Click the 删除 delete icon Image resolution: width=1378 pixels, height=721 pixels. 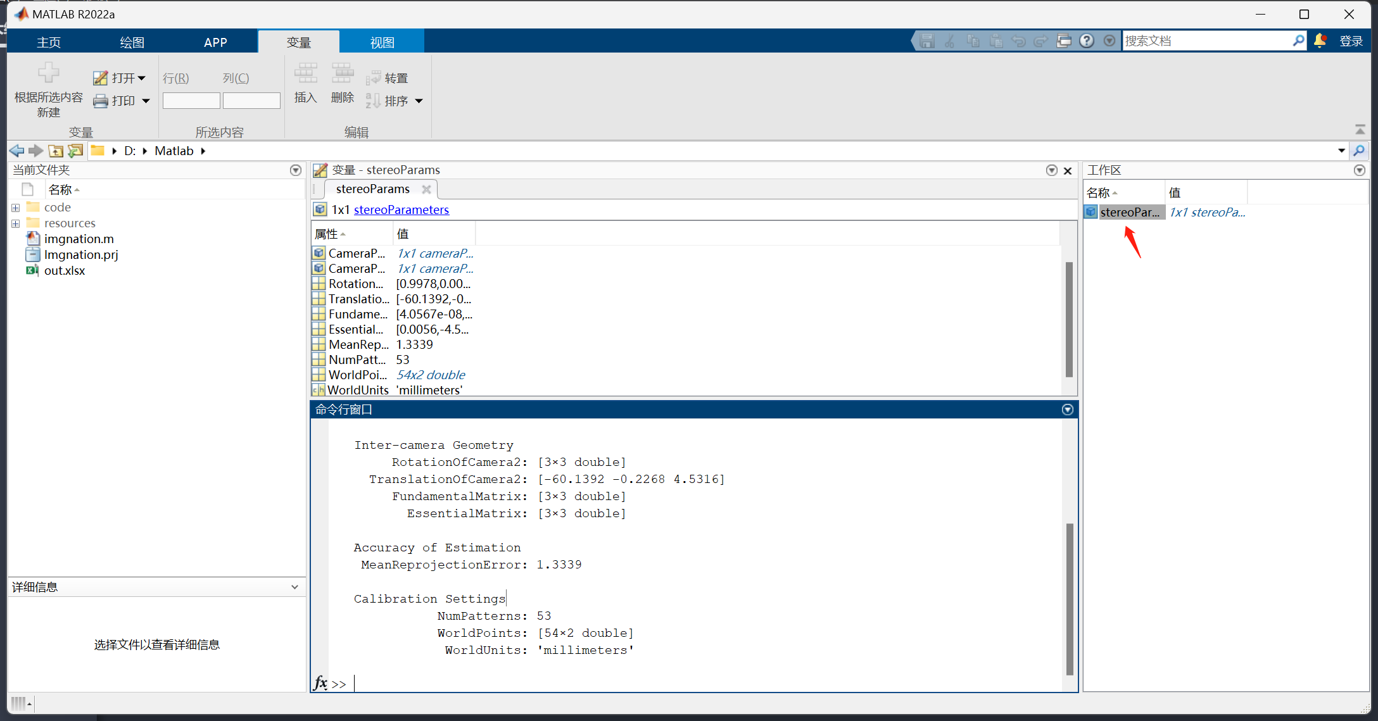coord(343,73)
